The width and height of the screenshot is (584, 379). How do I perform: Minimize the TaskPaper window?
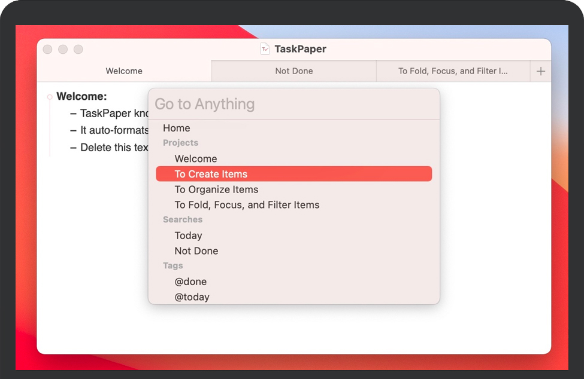pyautogui.click(x=63, y=50)
